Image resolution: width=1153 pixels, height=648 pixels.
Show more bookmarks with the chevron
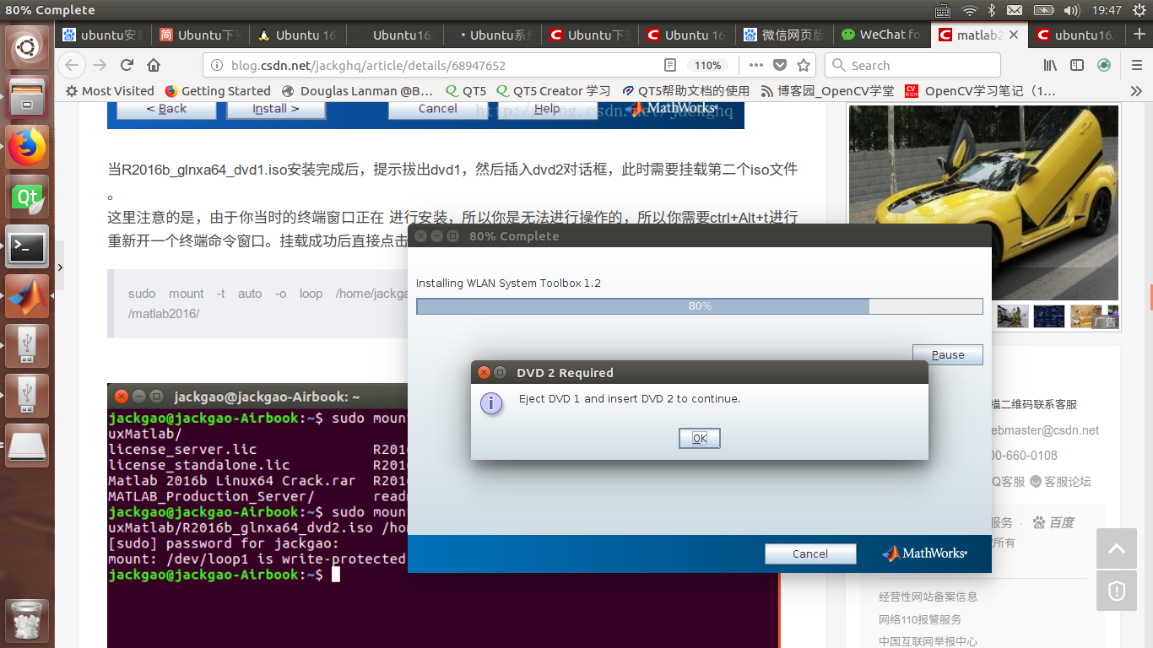pyautogui.click(x=1136, y=91)
